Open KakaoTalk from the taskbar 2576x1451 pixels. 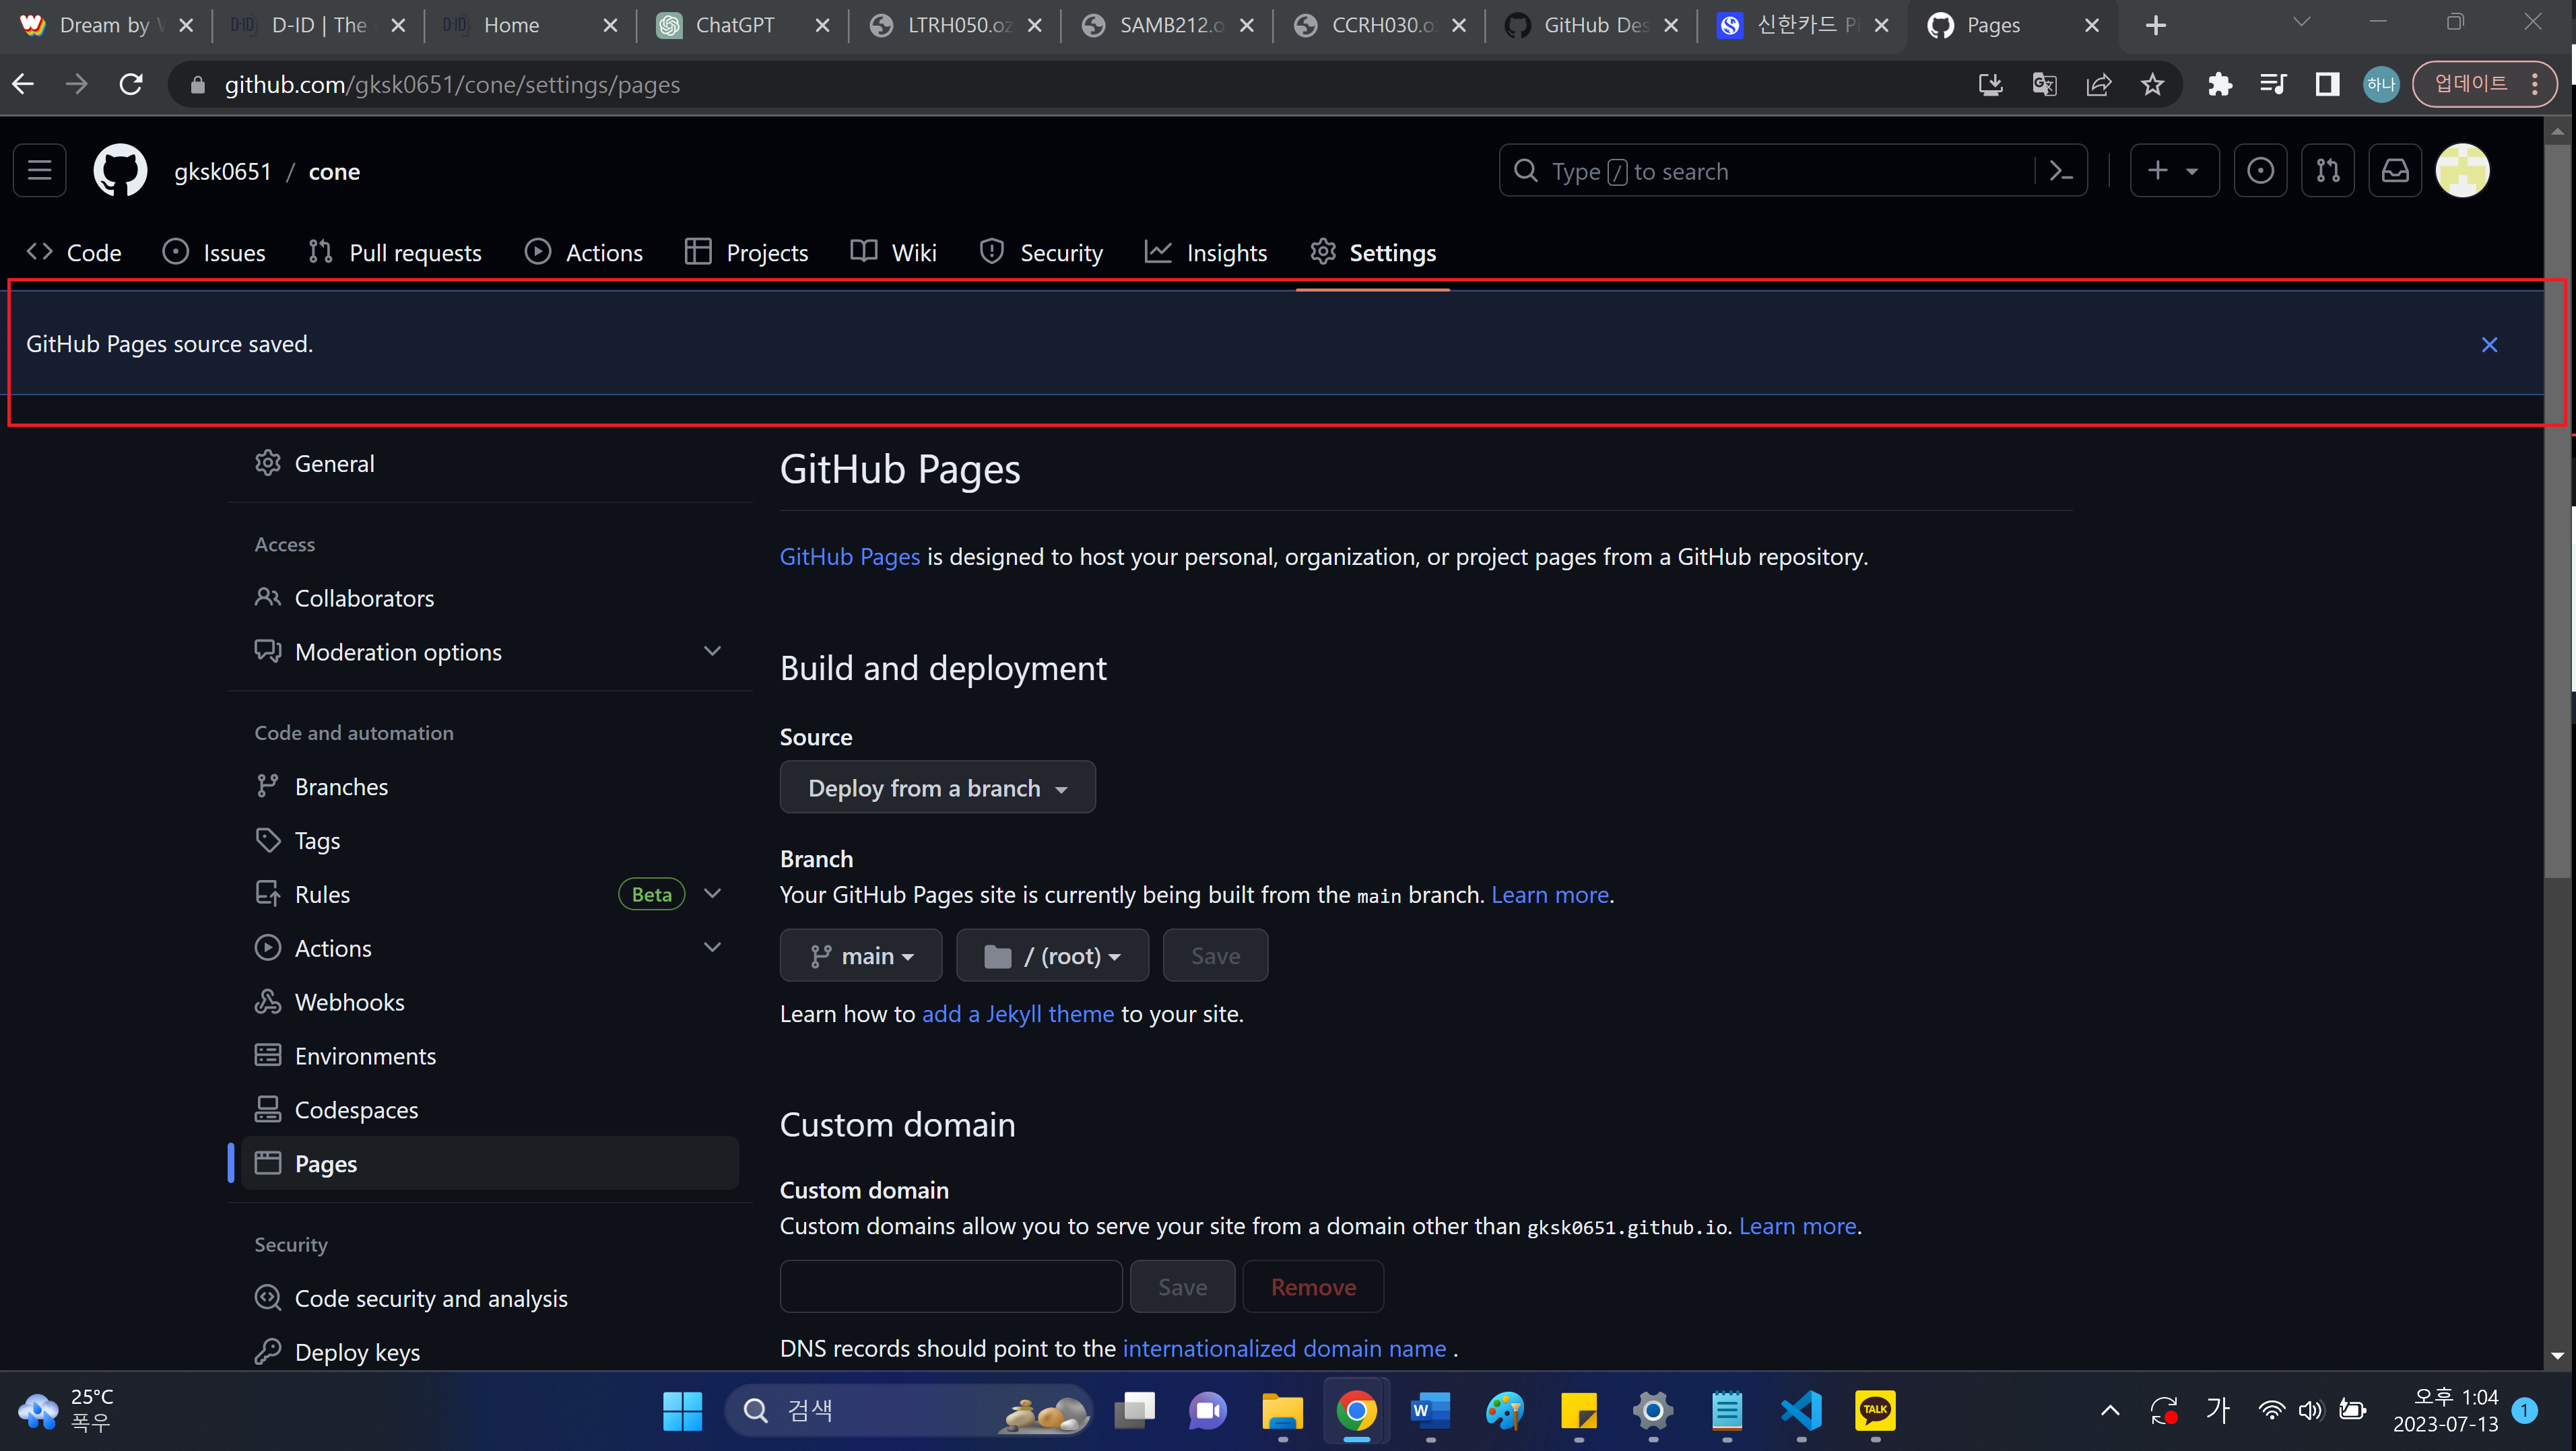coord(1875,1411)
